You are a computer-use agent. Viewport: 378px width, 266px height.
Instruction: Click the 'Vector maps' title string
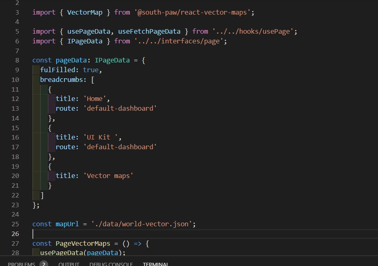[108, 176]
